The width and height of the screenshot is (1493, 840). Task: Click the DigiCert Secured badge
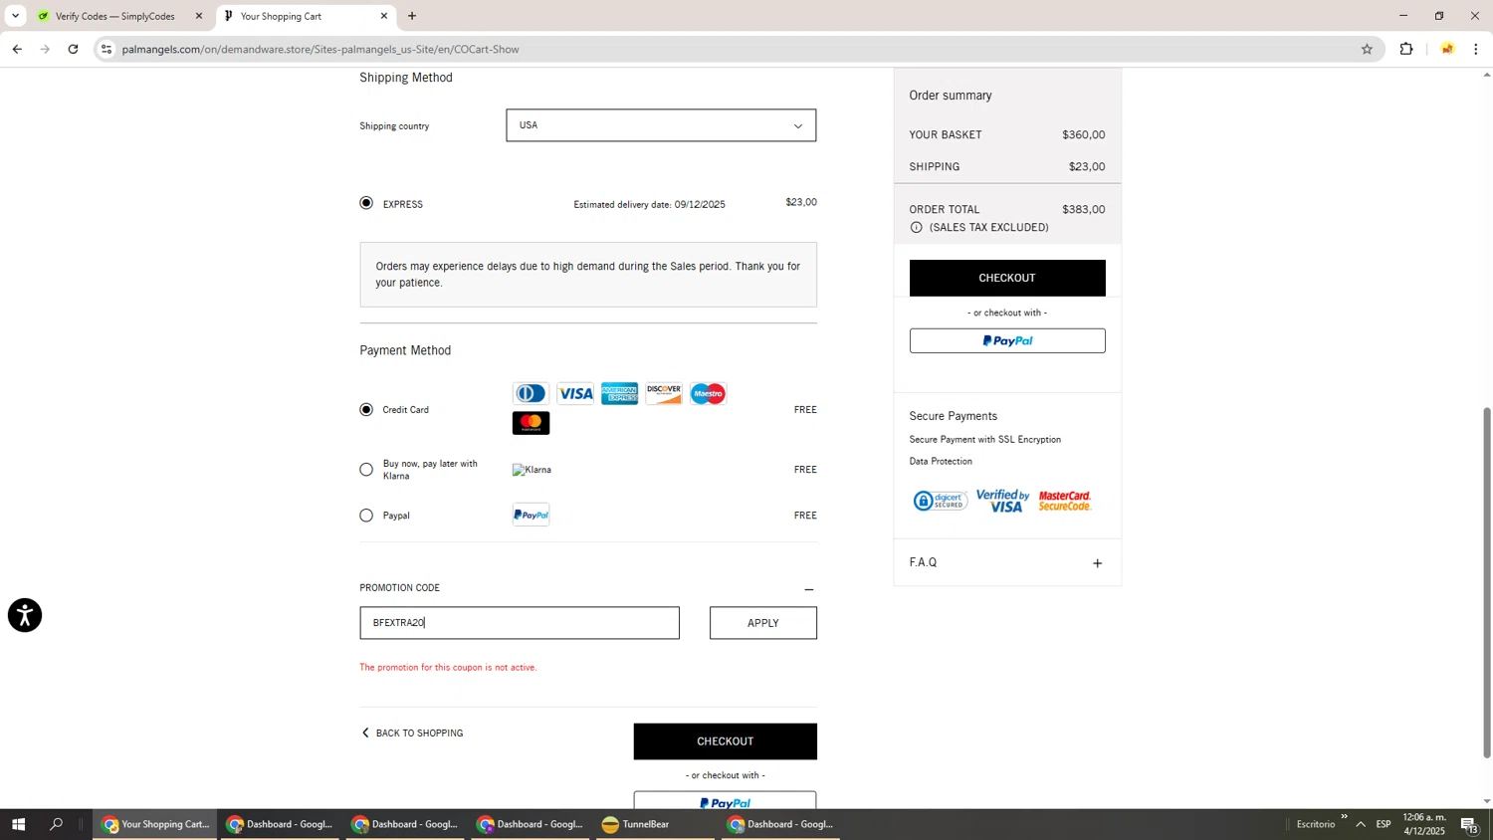[x=940, y=501]
